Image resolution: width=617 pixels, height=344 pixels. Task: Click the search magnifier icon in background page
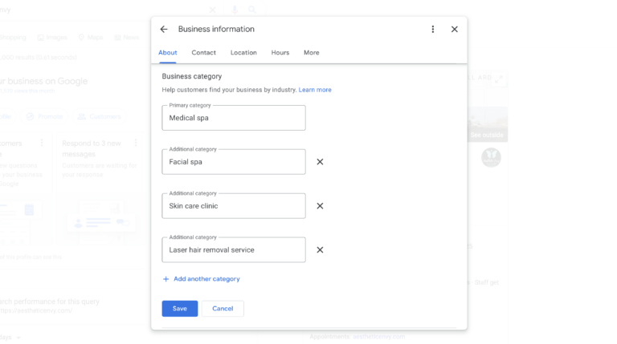click(252, 10)
